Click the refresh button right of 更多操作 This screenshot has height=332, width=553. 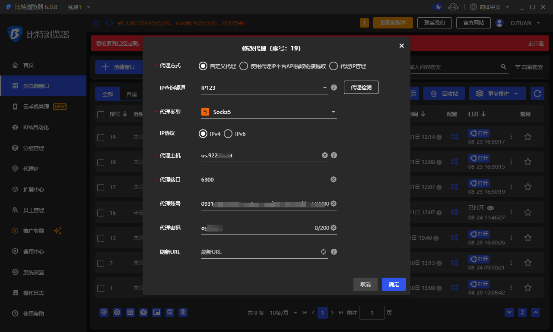[537, 94]
